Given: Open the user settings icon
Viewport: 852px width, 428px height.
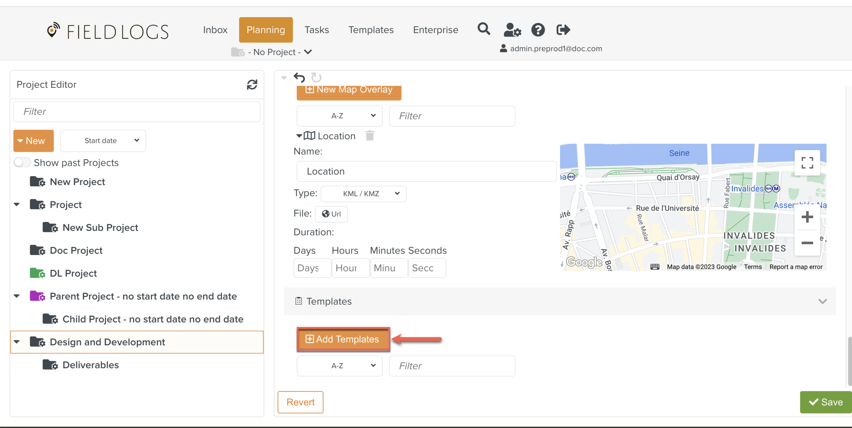Looking at the screenshot, I should [512, 30].
